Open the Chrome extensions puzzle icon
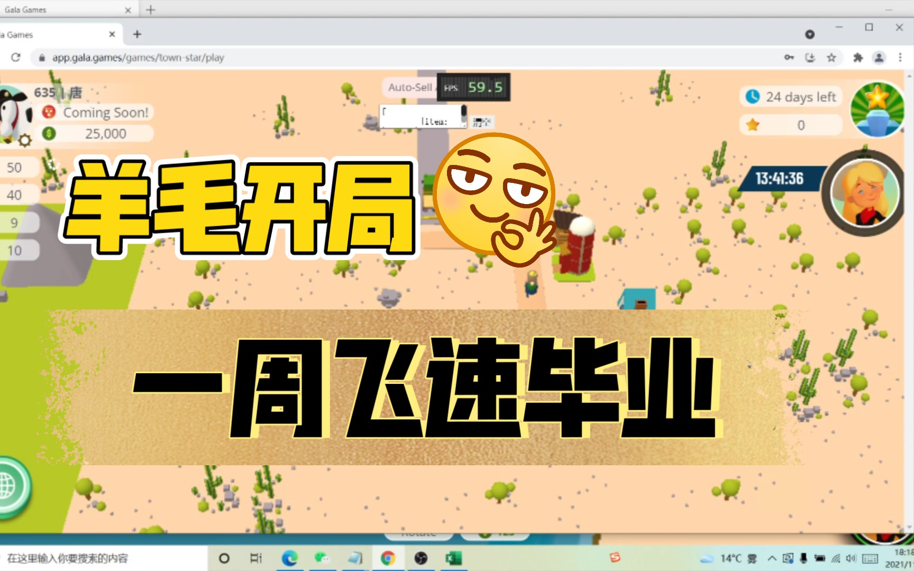Screen dimensions: 914x571 858,58
